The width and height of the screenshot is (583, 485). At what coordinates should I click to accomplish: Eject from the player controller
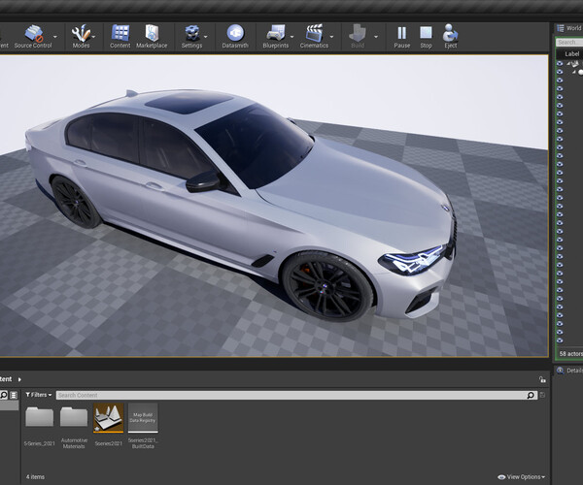[451, 36]
